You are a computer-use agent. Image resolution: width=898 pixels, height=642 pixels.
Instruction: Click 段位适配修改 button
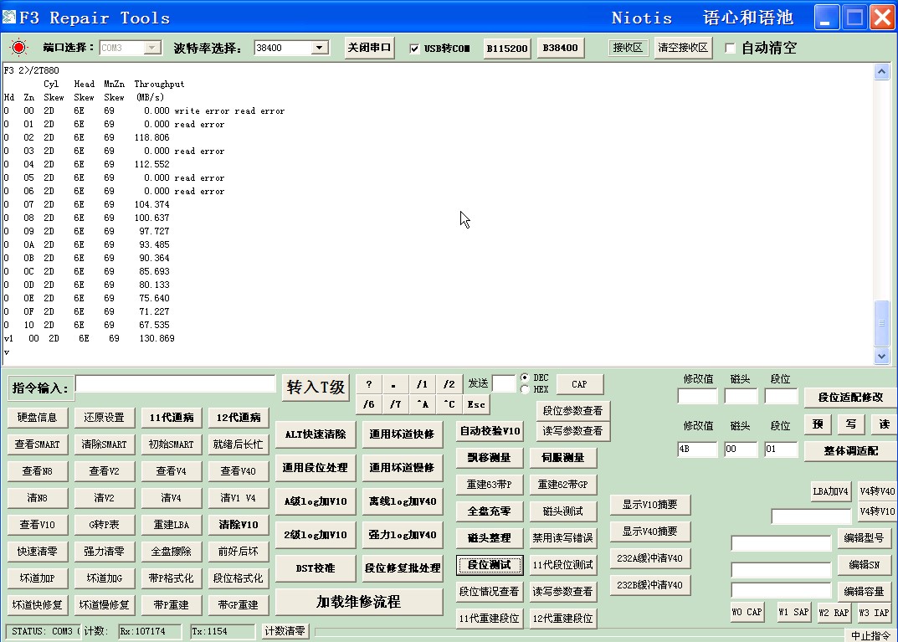tap(850, 397)
